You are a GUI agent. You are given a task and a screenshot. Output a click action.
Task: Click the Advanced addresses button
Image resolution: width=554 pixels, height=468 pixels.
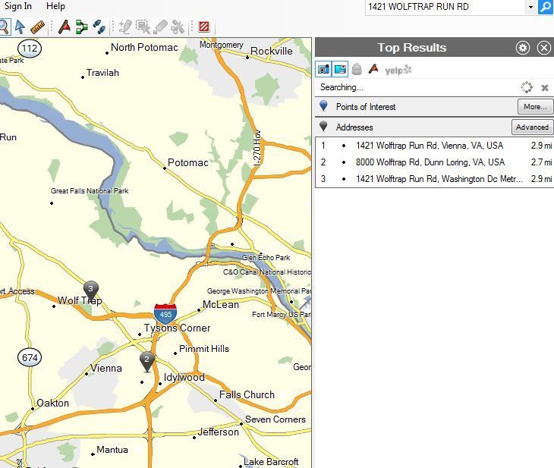point(532,127)
